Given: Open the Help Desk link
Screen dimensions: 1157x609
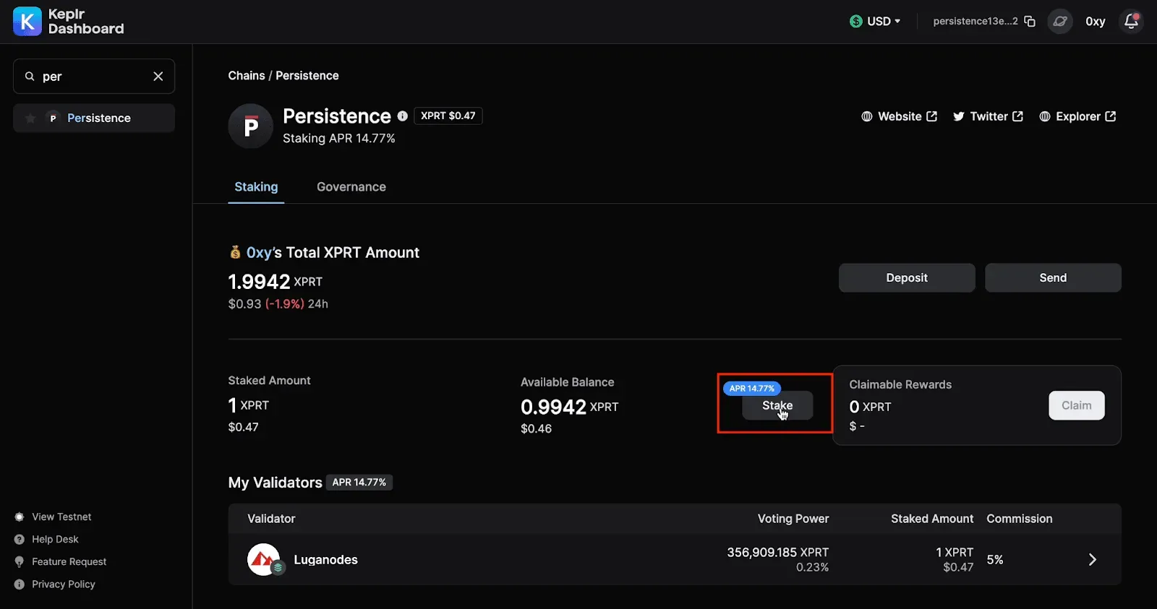Looking at the screenshot, I should 55,540.
